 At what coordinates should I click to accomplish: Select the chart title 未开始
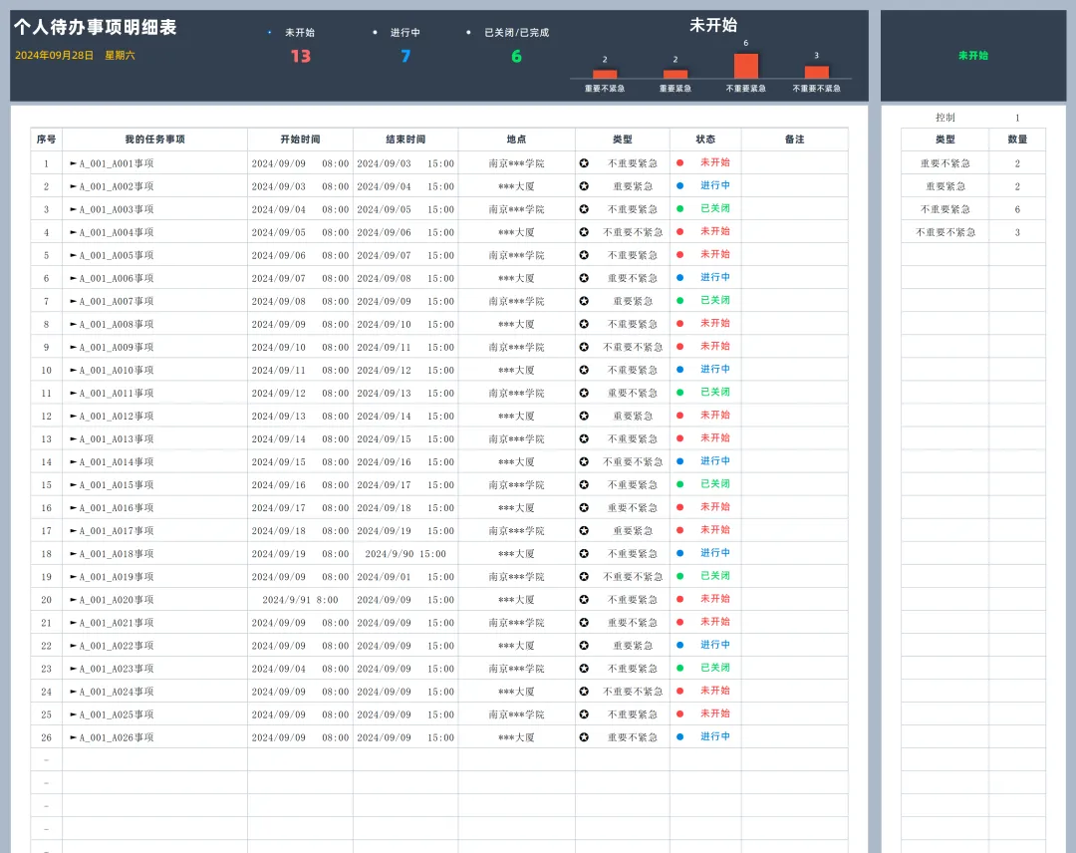pos(713,25)
